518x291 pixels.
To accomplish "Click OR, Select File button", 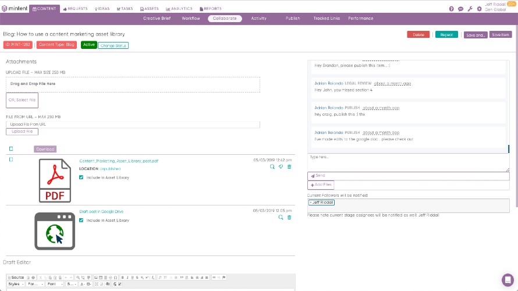I will coord(22,100).
